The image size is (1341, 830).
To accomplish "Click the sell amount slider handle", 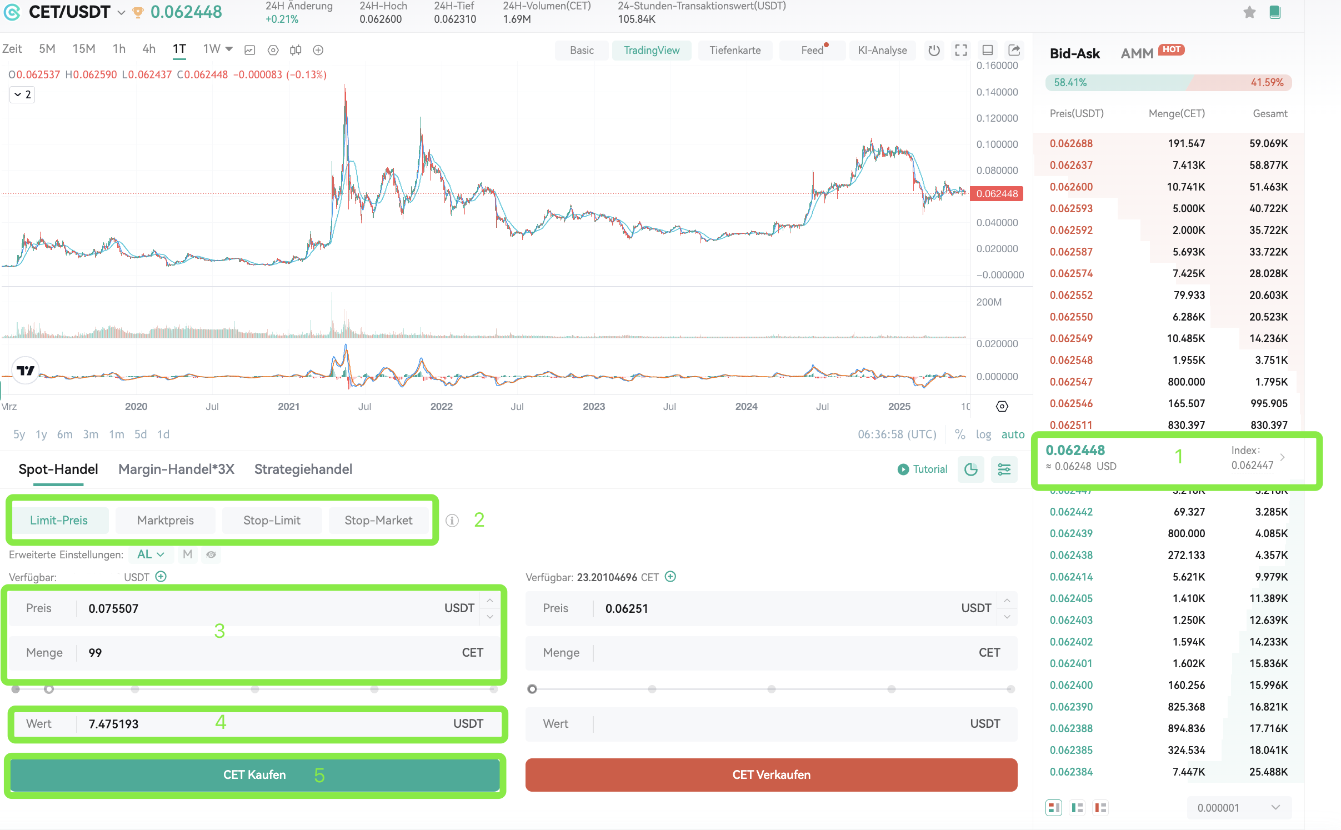I will pos(532,689).
